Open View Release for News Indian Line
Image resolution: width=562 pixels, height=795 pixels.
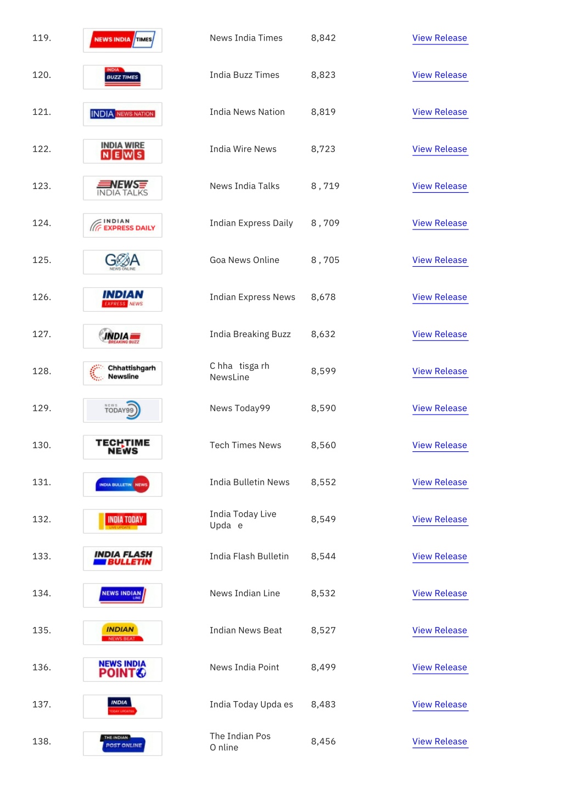pos(440,594)
